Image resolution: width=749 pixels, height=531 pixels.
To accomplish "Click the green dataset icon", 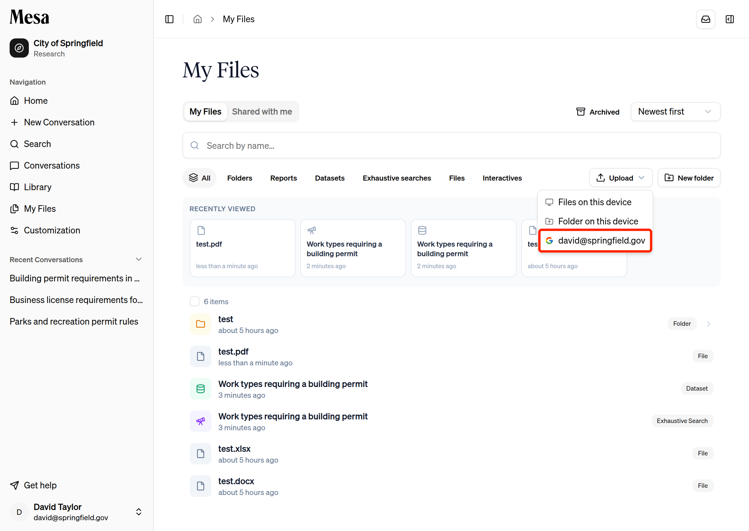I will click(200, 389).
